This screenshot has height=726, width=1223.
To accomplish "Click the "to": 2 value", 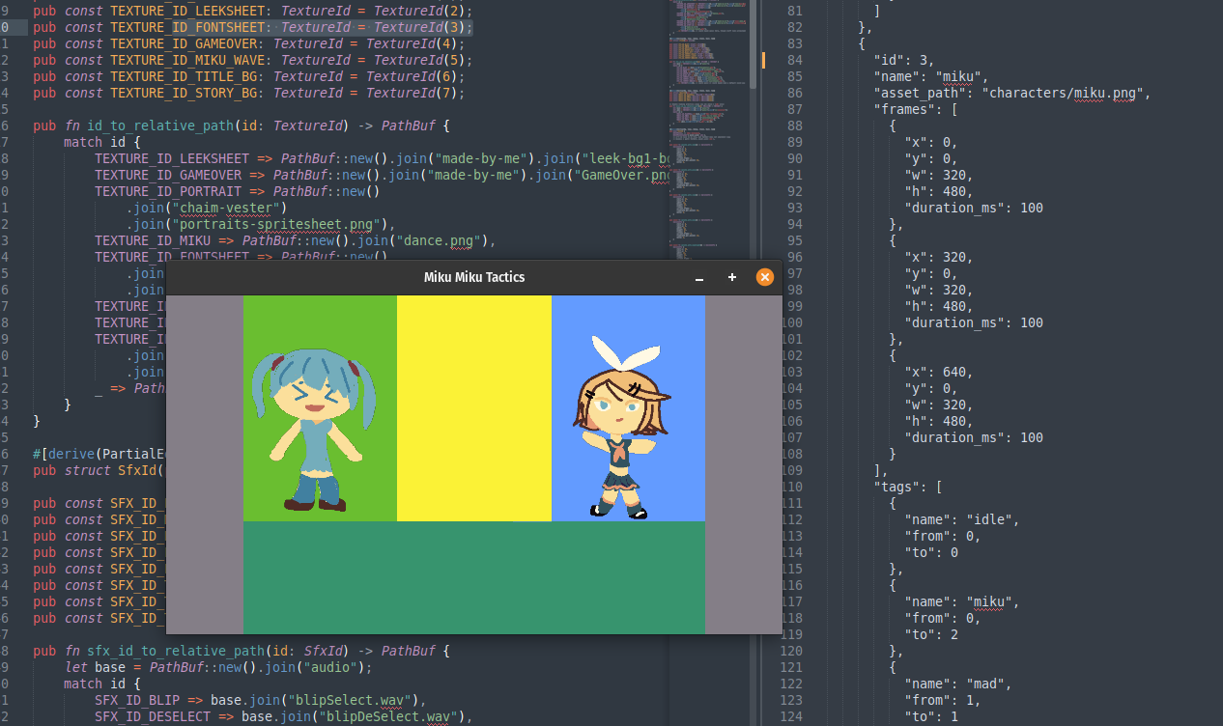I will tap(931, 634).
